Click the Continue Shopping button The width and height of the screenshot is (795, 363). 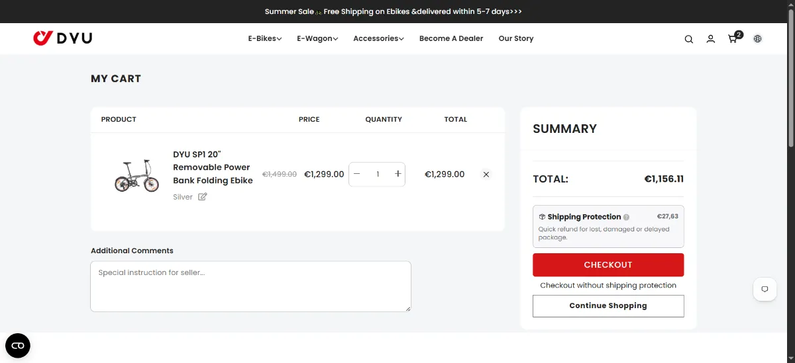click(x=608, y=305)
